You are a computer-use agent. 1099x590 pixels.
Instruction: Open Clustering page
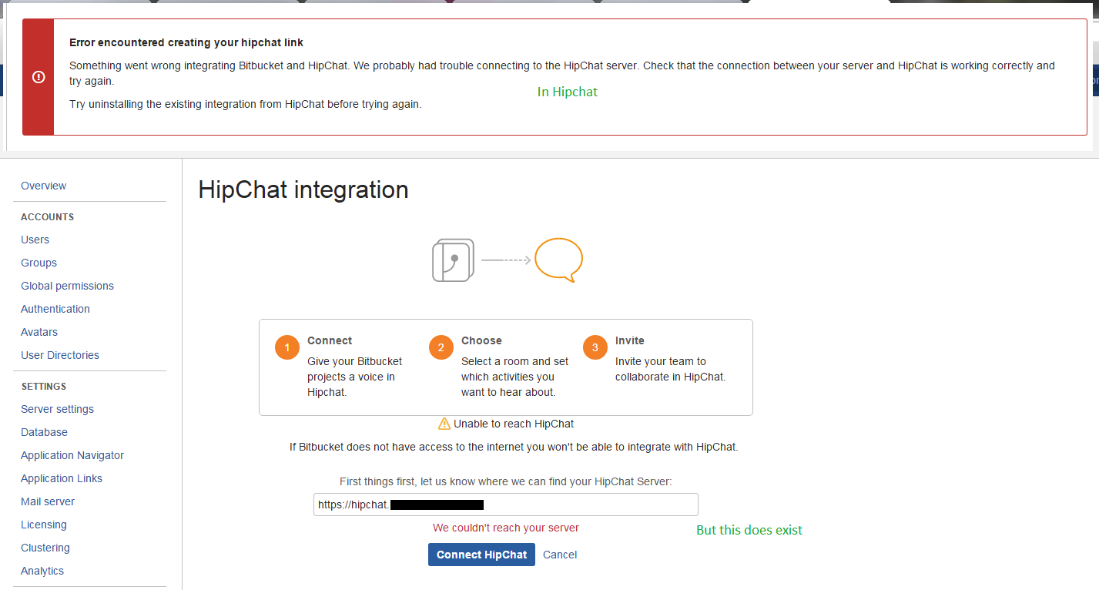tap(45, 548)
